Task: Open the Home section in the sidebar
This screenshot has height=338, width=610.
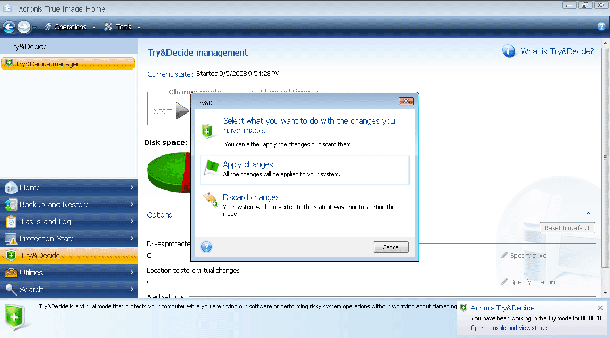Action: point(69,187)
